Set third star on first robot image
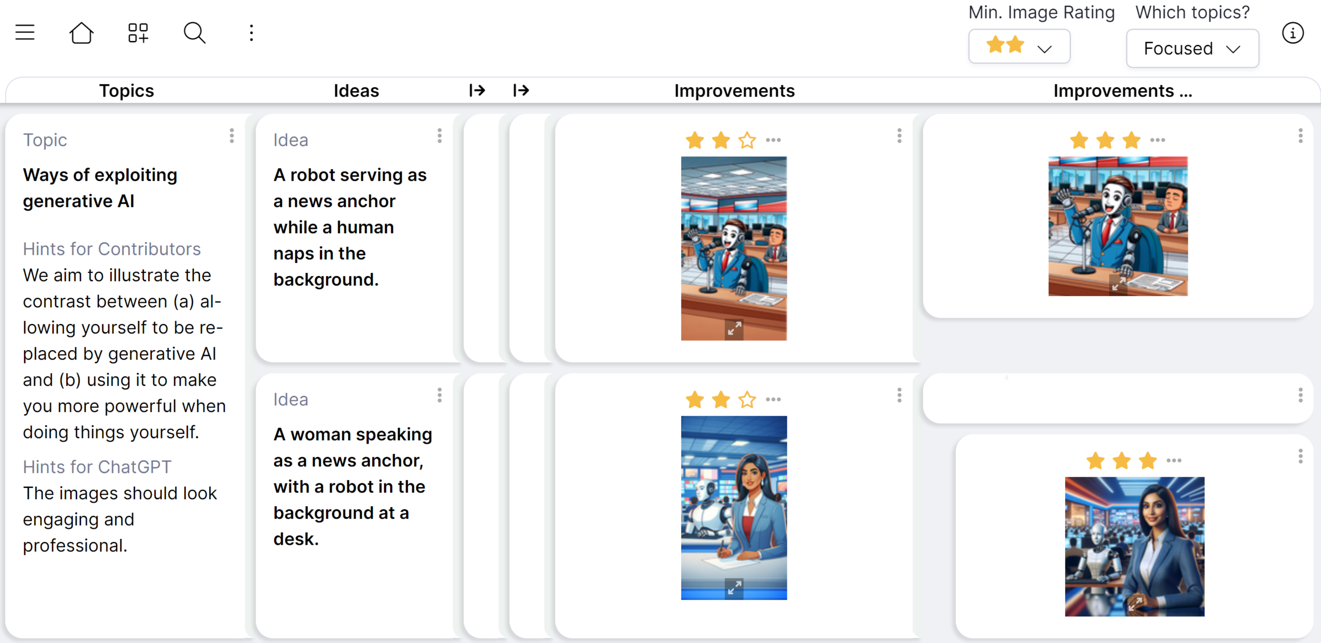This screenshot has width=1321, height=643. (x=747, y=140)
